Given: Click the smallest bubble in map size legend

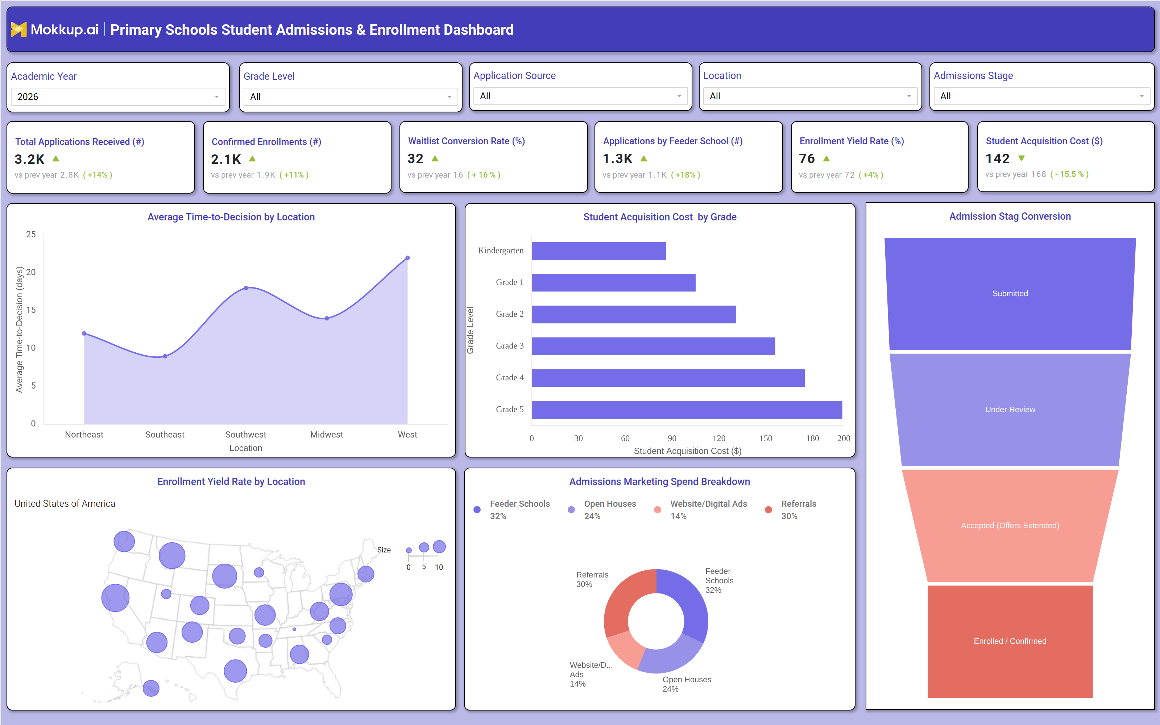Looking at the screenshot, I should 409,551.
